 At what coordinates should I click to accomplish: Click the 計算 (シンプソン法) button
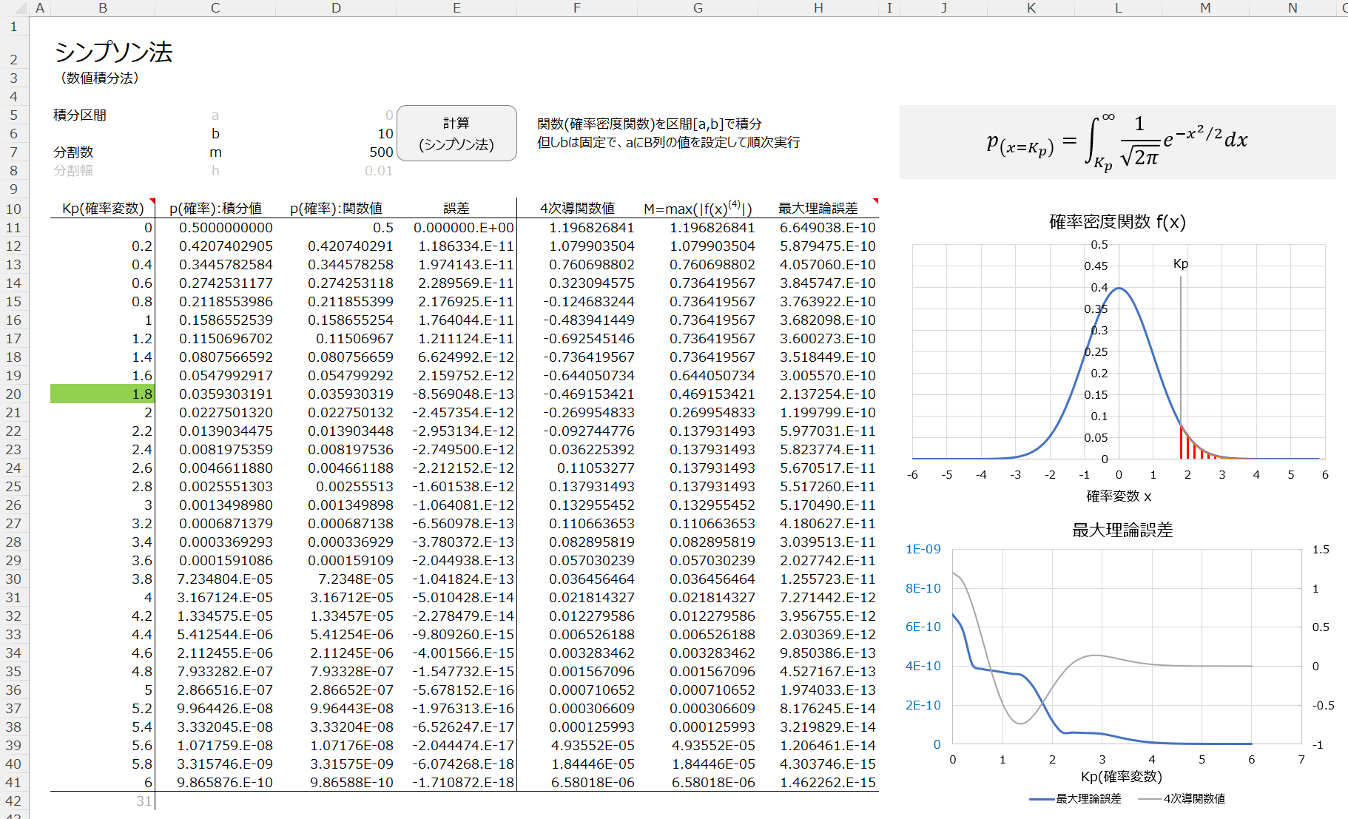456,133
